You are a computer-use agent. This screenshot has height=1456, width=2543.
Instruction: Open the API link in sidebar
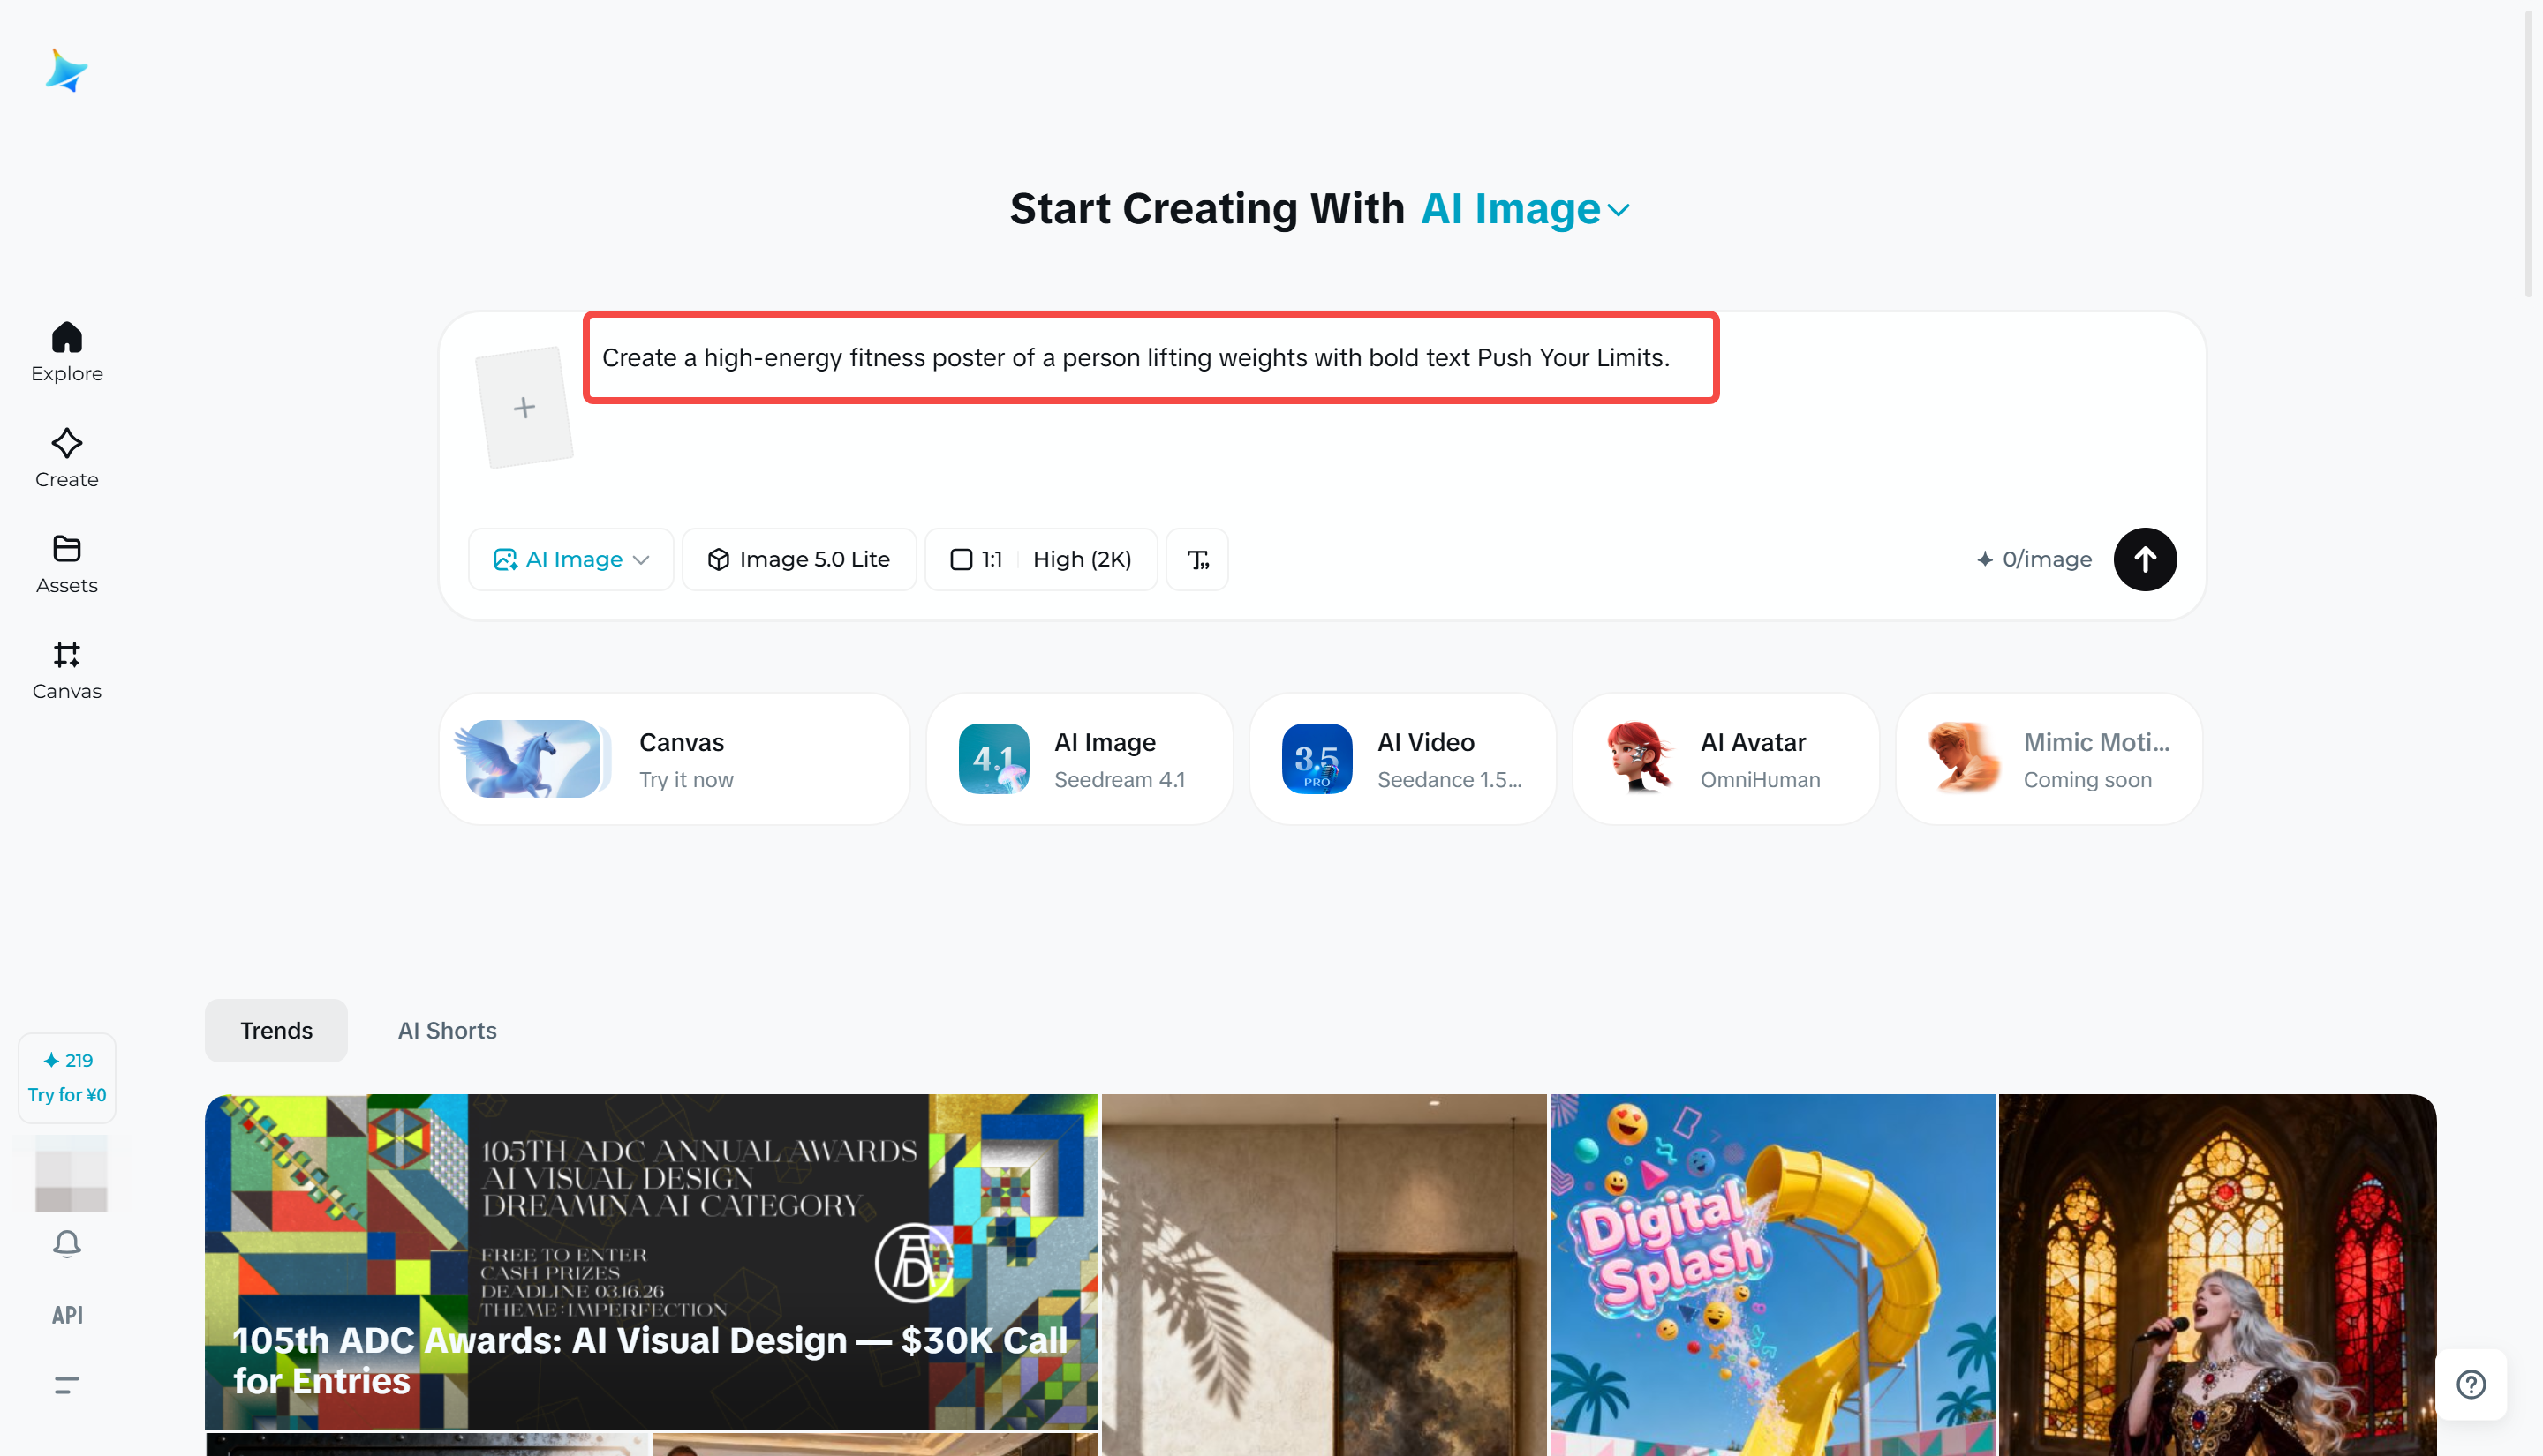point(67,1314)
